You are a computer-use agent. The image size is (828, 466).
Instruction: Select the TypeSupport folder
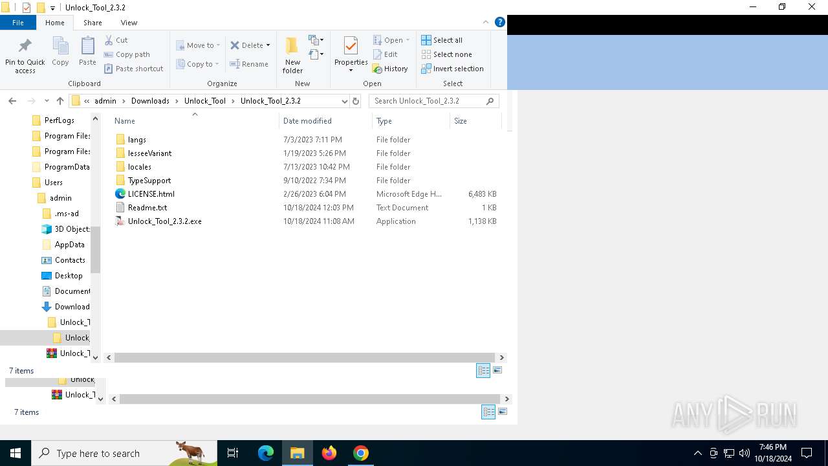[x=149, y=181]
